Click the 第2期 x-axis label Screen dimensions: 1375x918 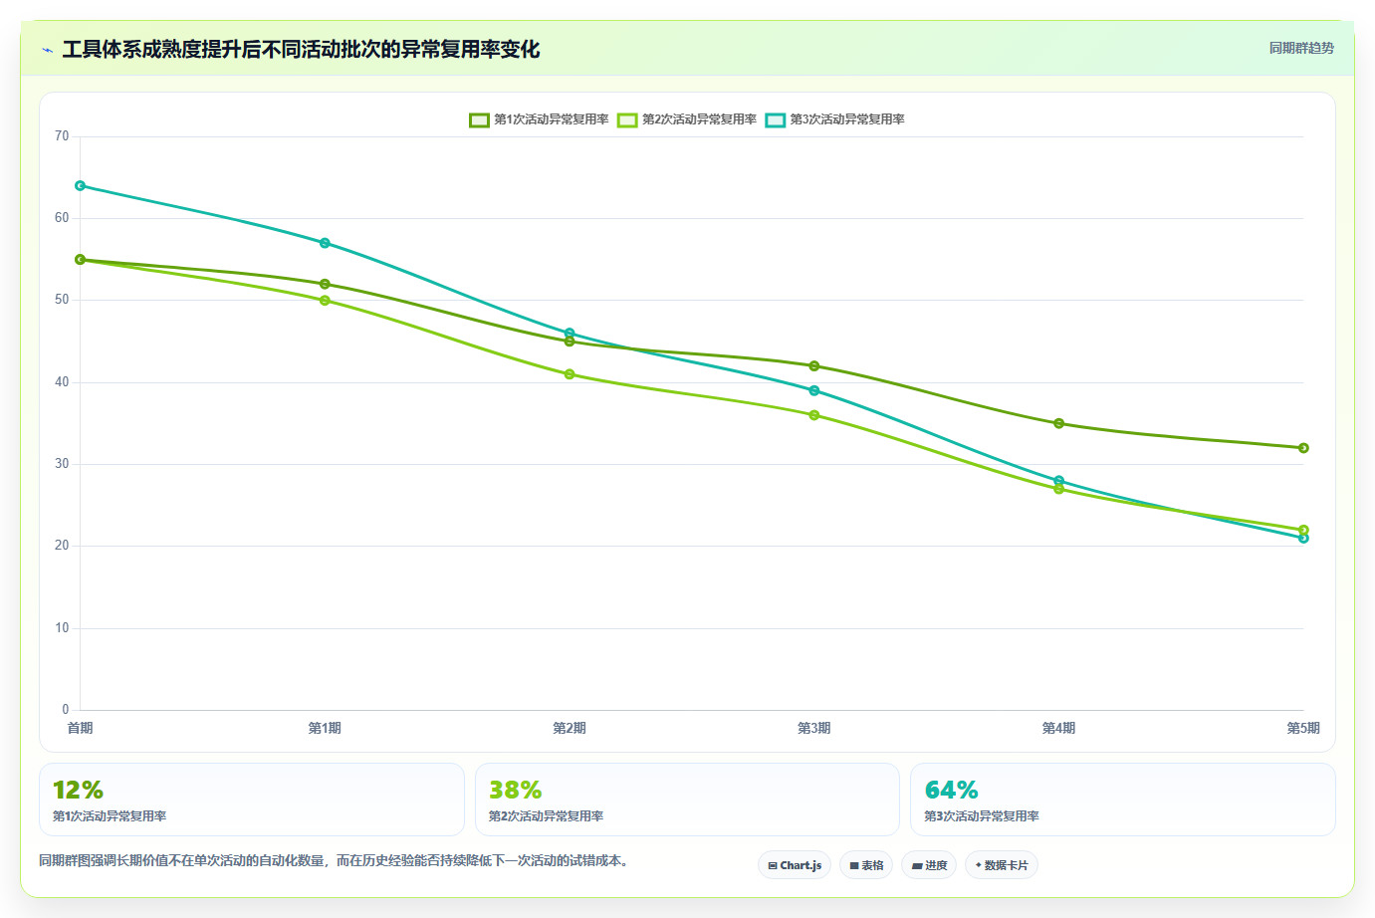click(570, 728)
